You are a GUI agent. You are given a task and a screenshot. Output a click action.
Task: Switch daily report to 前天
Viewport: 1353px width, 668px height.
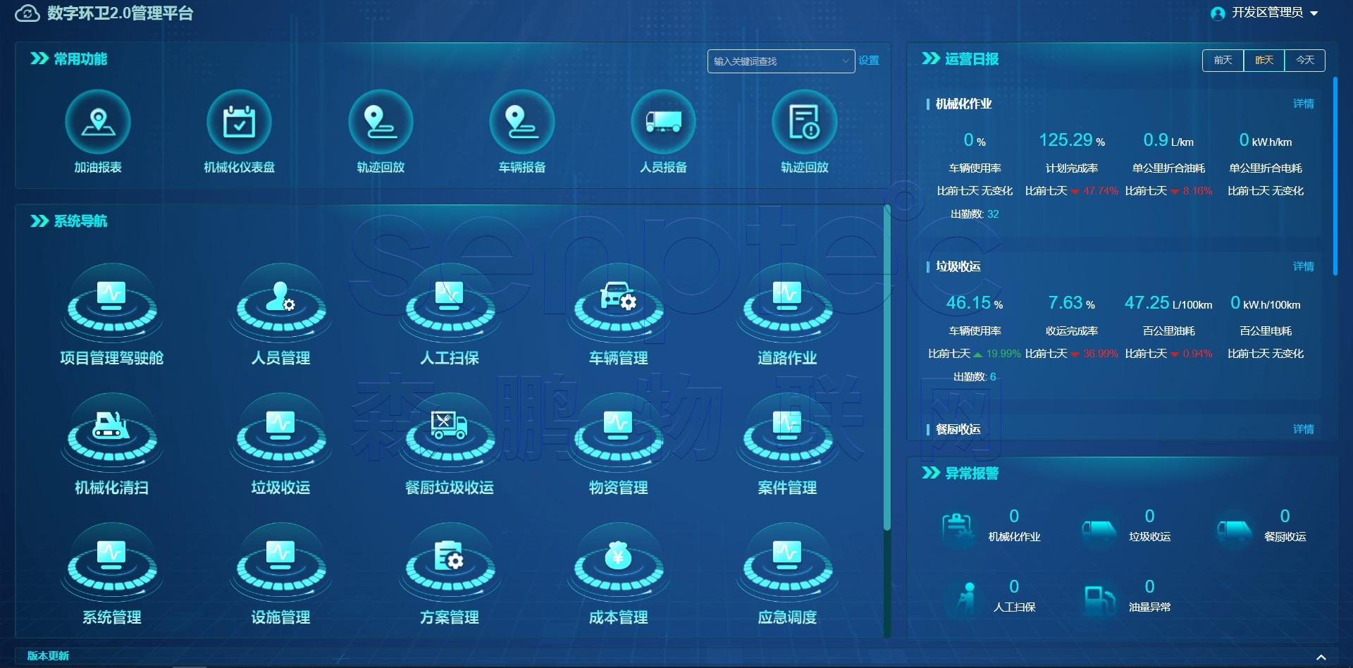click(1223, 61)
